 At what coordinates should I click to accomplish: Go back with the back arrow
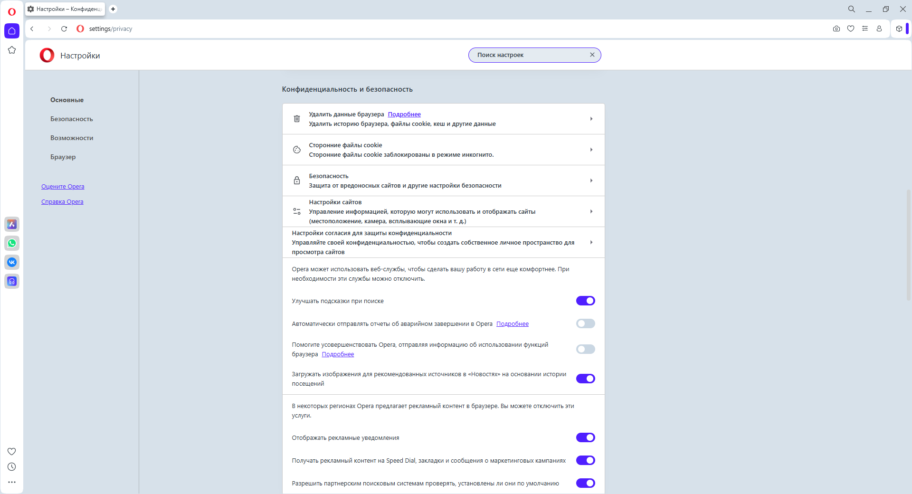(x=32, y=29)
